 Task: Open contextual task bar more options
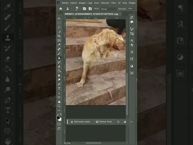131,122
